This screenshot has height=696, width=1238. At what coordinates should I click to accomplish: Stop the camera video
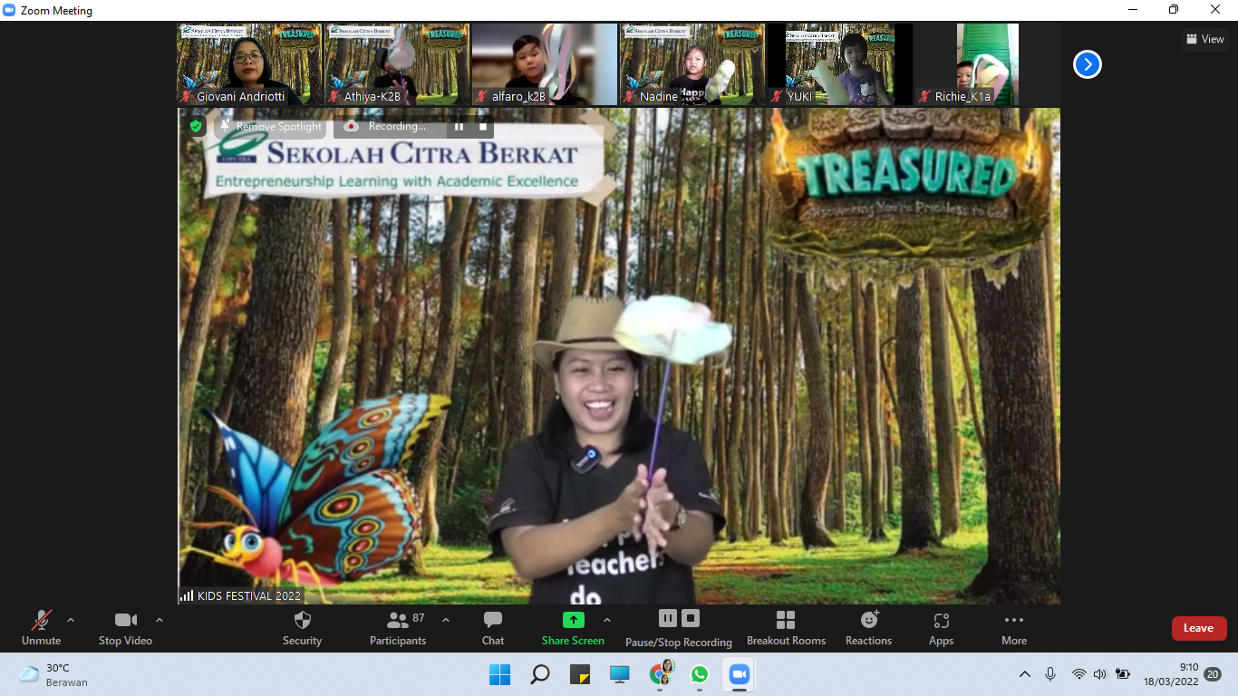tap(125, 627)
